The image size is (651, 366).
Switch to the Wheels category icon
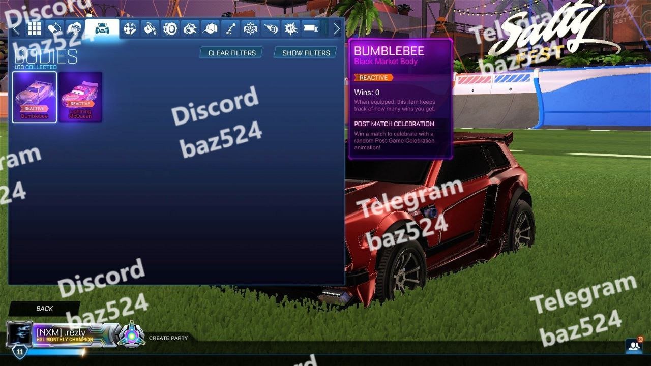click(x=170, y=29)
